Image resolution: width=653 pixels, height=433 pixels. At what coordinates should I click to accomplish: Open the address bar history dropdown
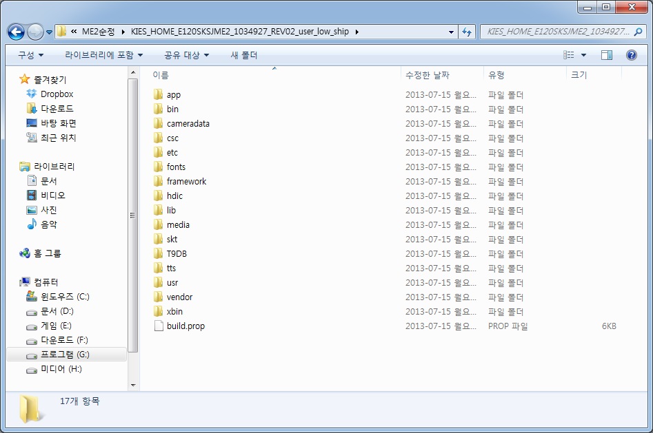coord(451,32)
